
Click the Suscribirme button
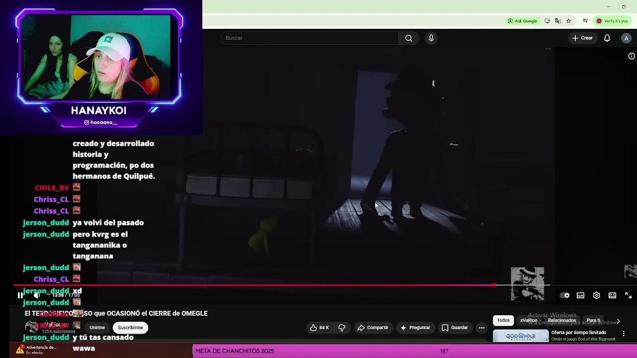click(130, 328)
